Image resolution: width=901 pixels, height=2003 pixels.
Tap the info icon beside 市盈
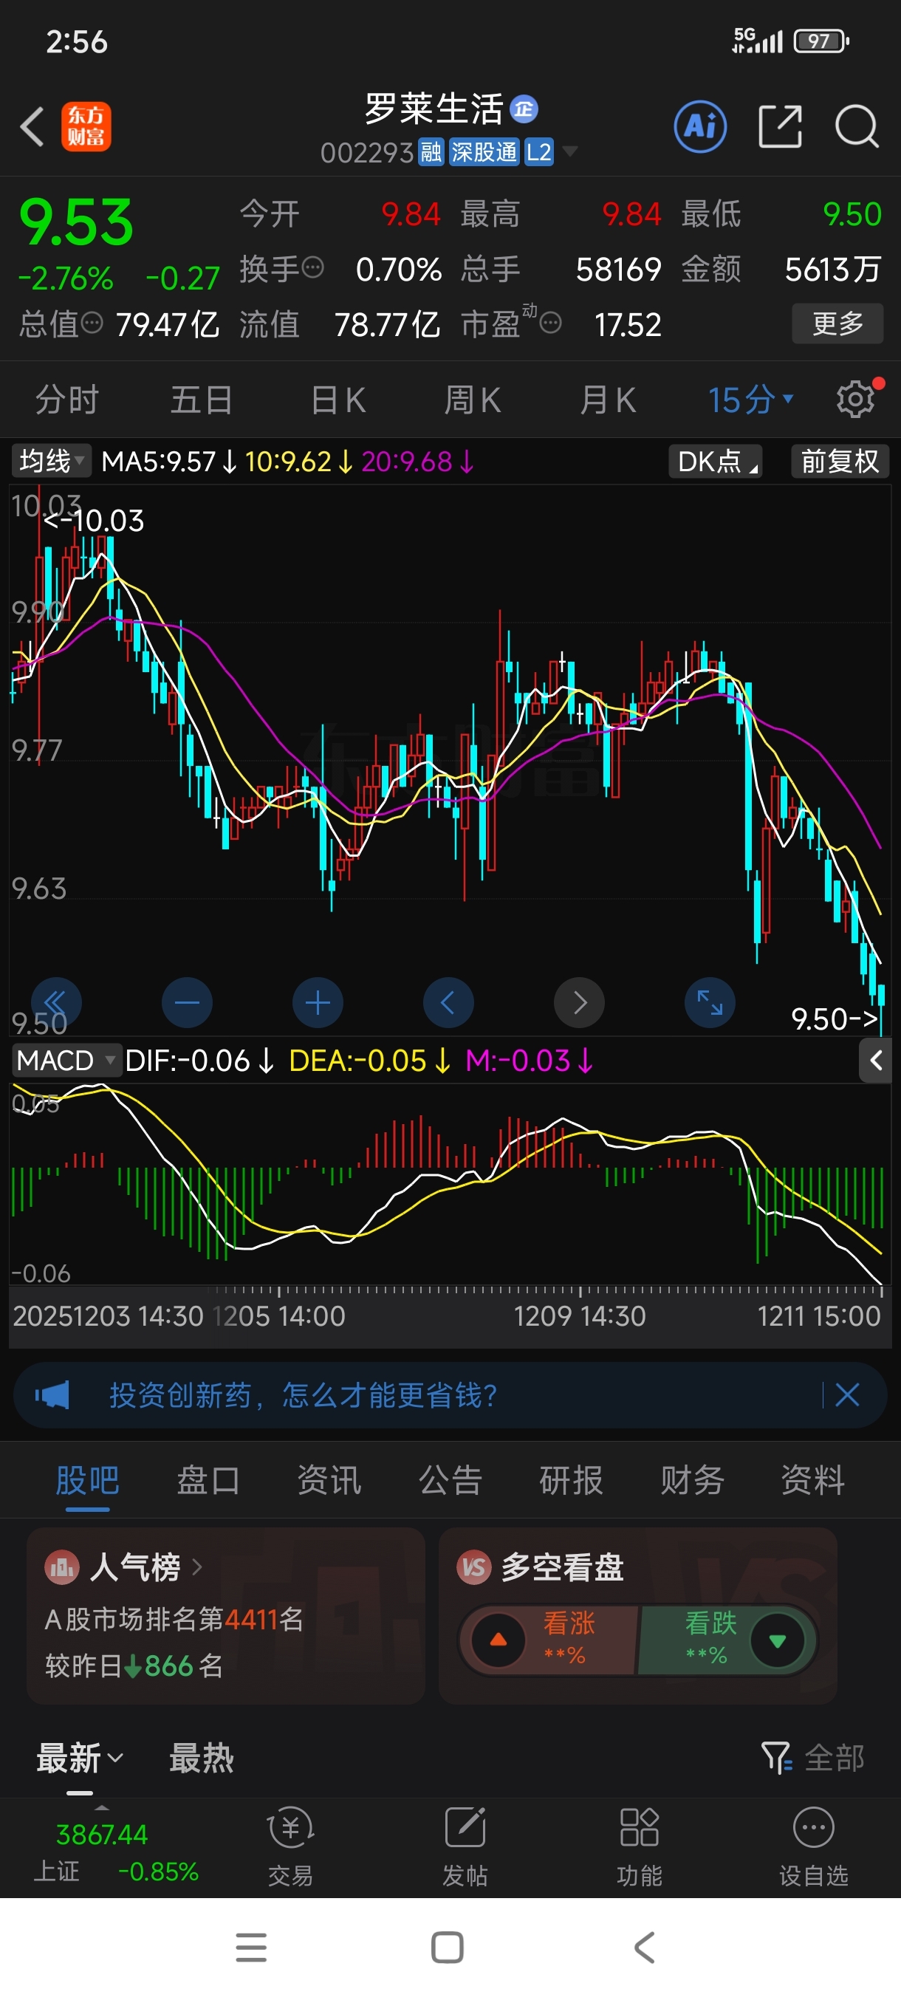coord(550,323)
